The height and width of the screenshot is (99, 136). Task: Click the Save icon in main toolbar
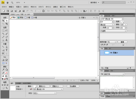[8, 11]
